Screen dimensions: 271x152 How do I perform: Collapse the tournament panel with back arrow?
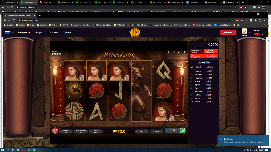[x=209, y=45]
